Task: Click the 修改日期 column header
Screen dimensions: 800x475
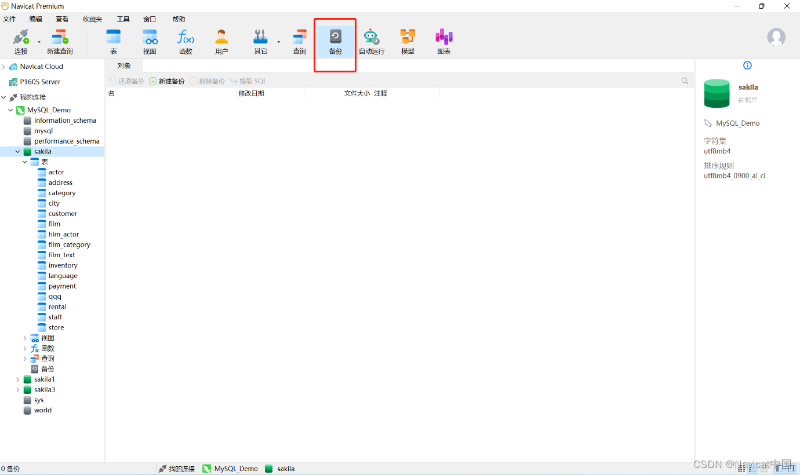Action: coord(270,93)
